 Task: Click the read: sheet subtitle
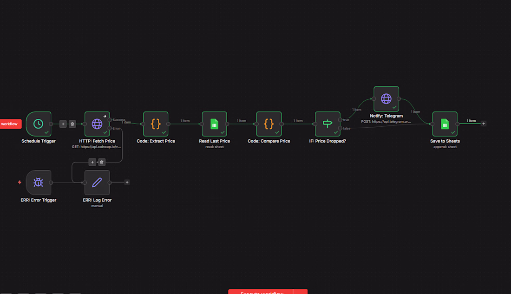click(x=215, y=147)
